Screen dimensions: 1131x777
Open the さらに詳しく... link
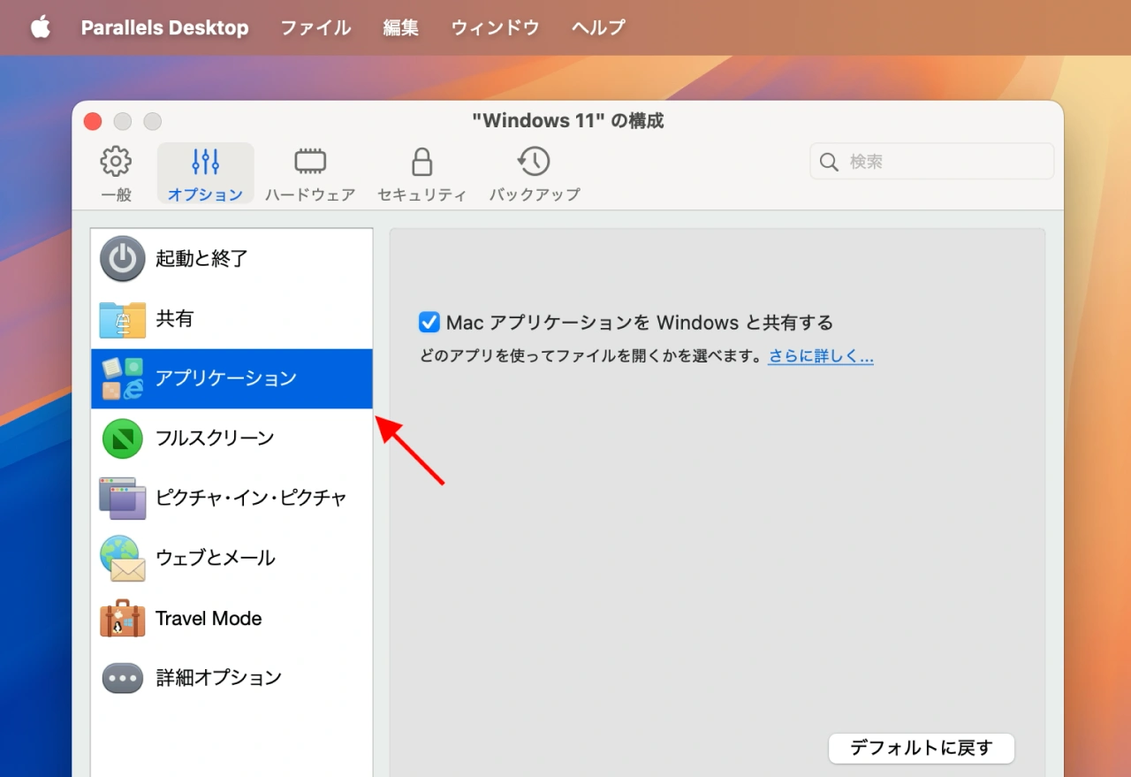(820, 357)
